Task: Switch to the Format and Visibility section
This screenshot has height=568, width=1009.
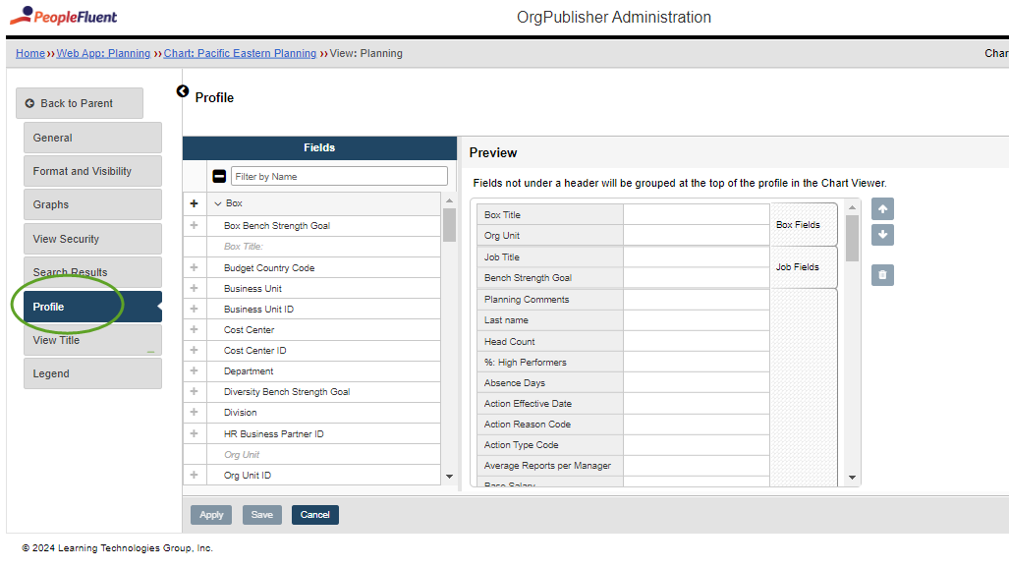Action: (x=92, y=170)
